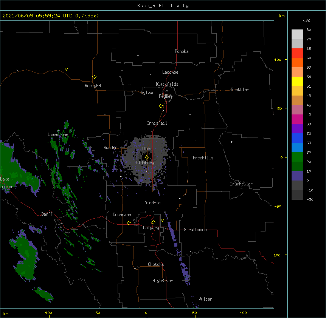Click the Sundre city label

click(x=110, y=148)
